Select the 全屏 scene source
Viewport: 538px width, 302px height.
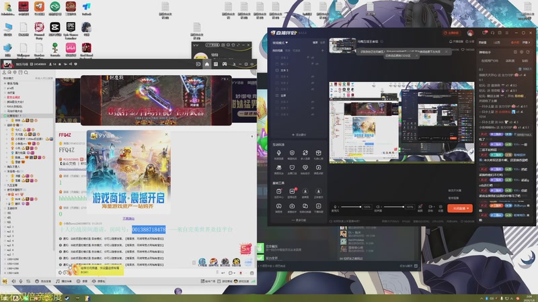(283, 95)
